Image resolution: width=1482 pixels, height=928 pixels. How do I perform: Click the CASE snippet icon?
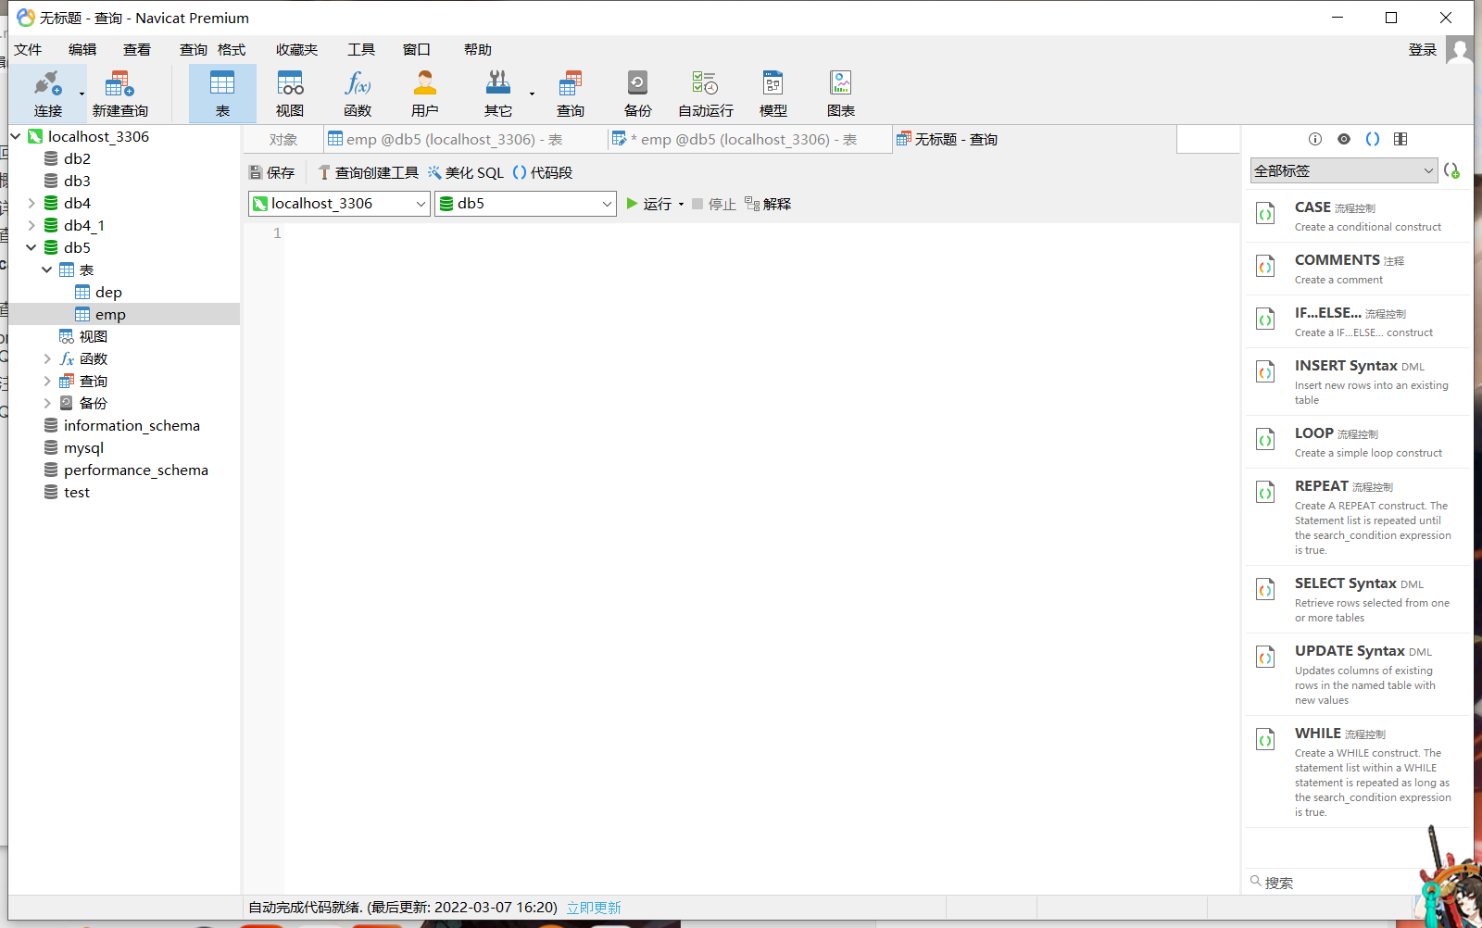(1265, 214)
